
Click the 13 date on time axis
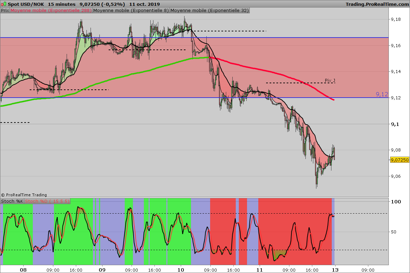coord(335,270)
